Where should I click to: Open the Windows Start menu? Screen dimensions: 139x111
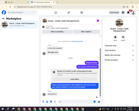[x=3, y=109]
